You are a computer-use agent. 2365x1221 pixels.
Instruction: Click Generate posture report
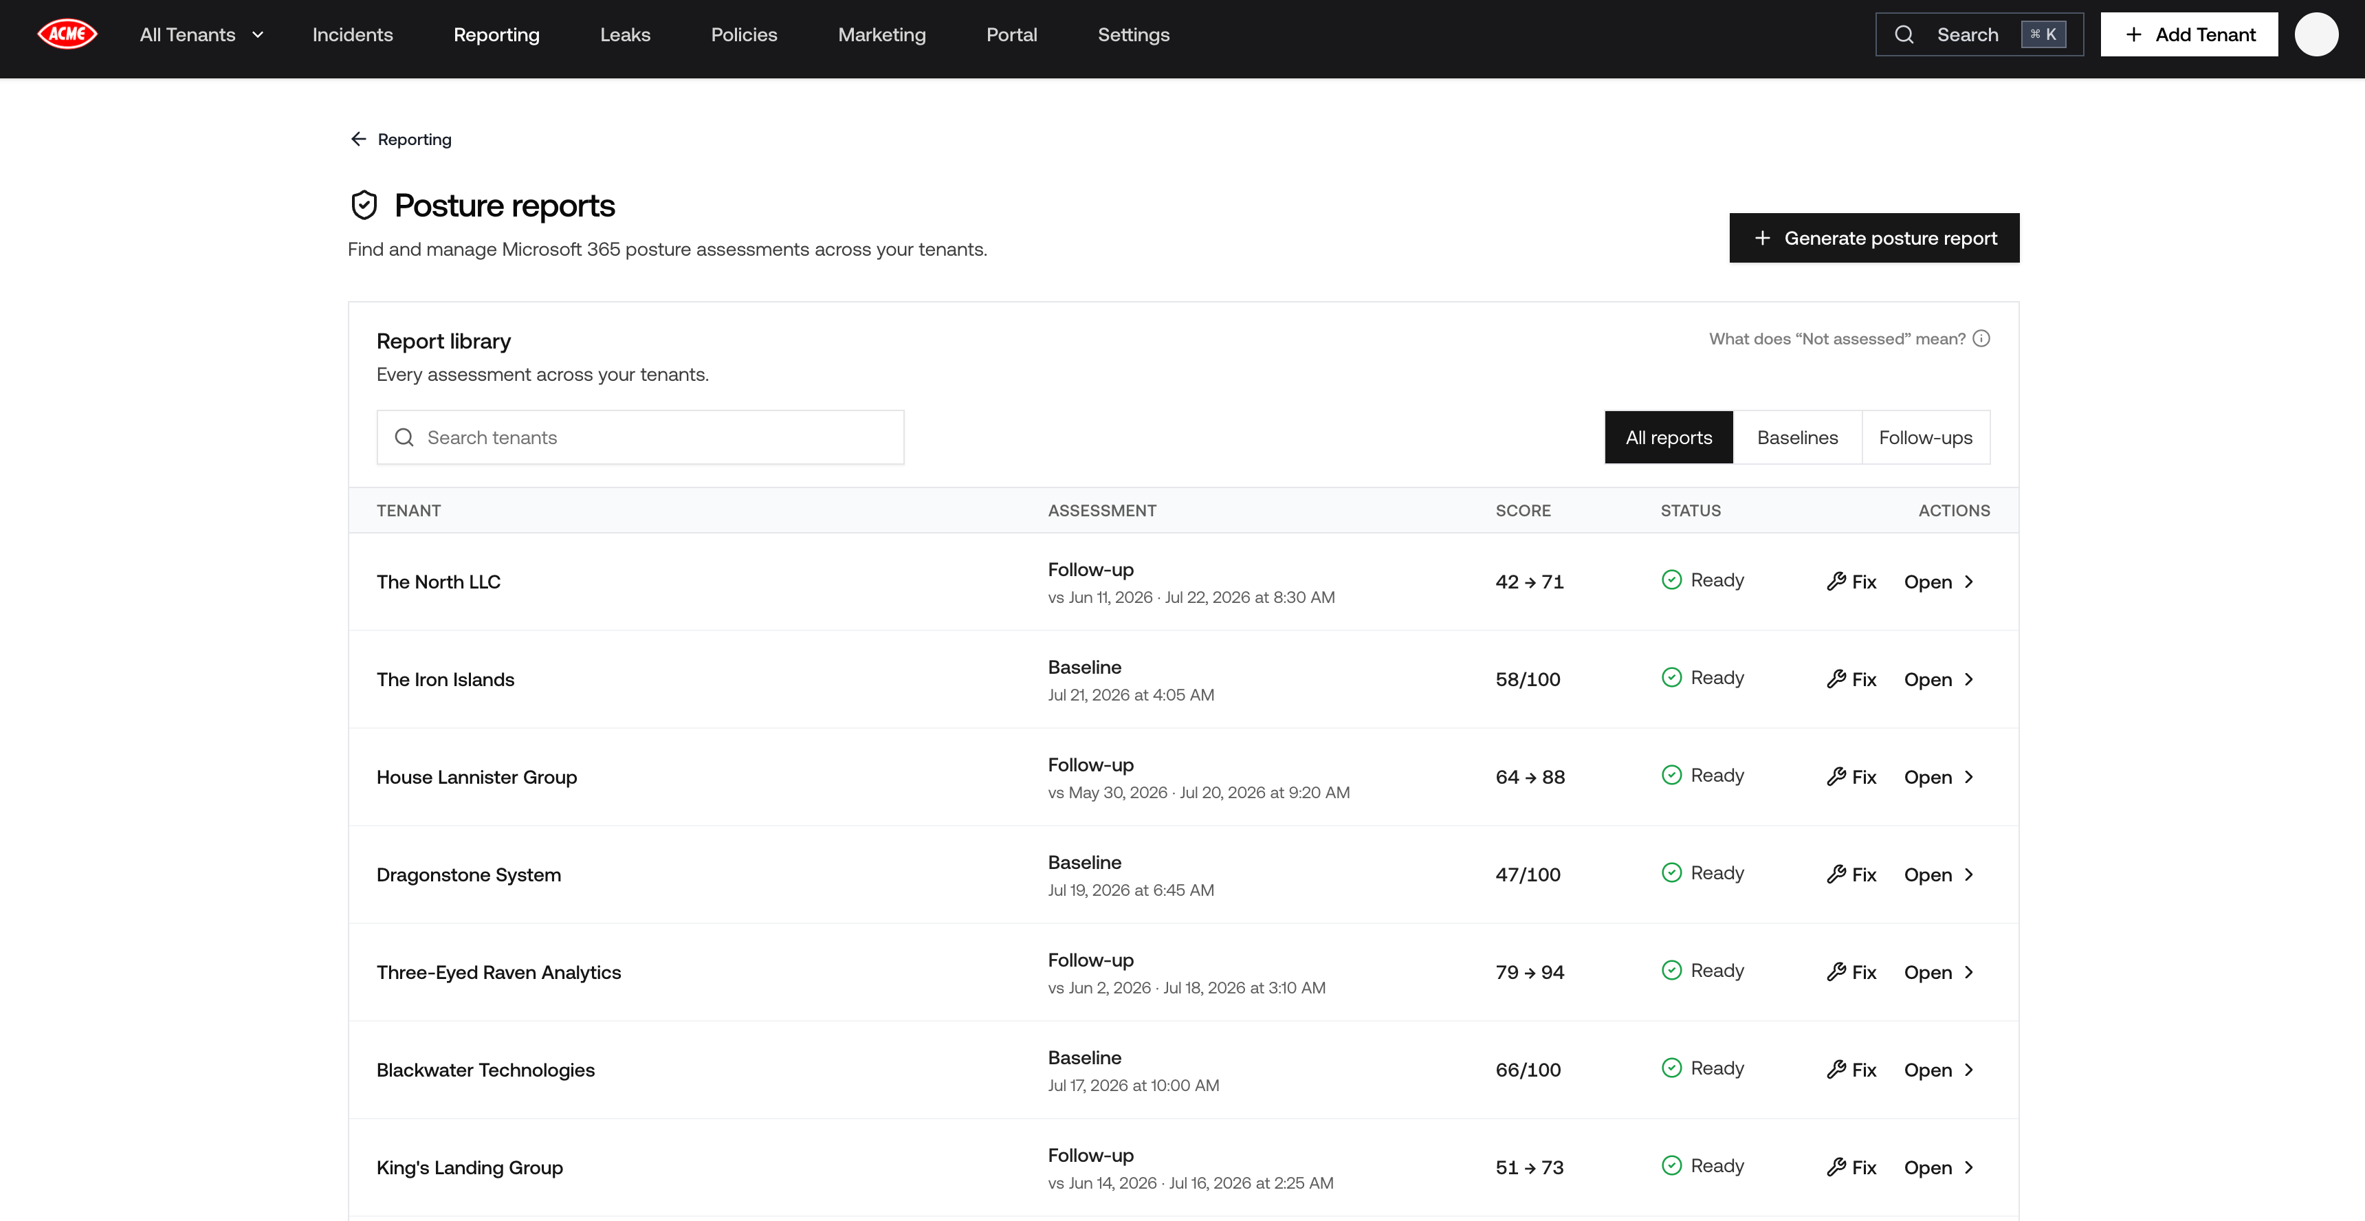pyautogui.click(x=1874, y=238)
